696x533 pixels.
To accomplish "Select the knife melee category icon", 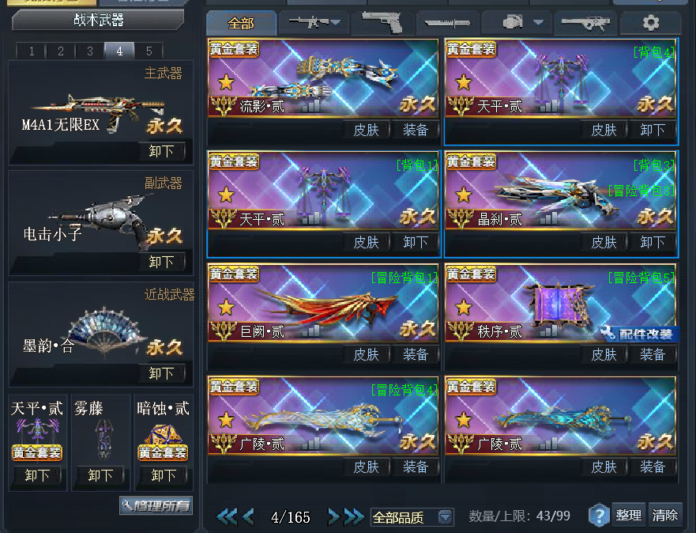I will (x=447, y=22).
